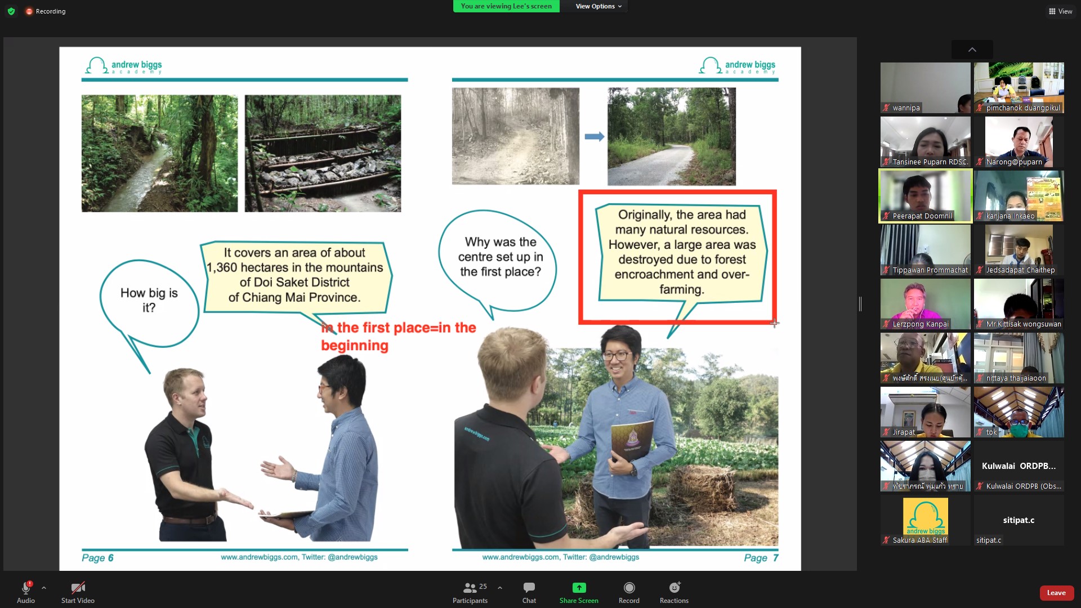
Task: Select wannipa's video tile
Action: pos(926,88)
